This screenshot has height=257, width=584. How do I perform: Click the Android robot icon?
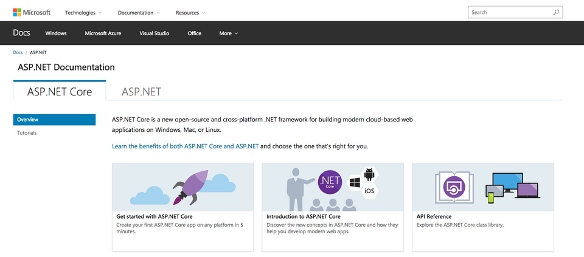tap(368, 174)
